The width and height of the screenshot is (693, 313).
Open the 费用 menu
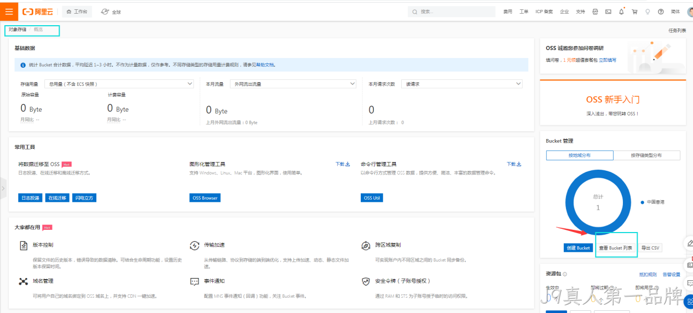[507, 11]
